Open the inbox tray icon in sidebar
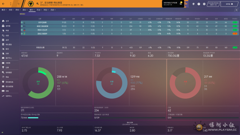This screenshot has height=135, width=240. point(3,26)
